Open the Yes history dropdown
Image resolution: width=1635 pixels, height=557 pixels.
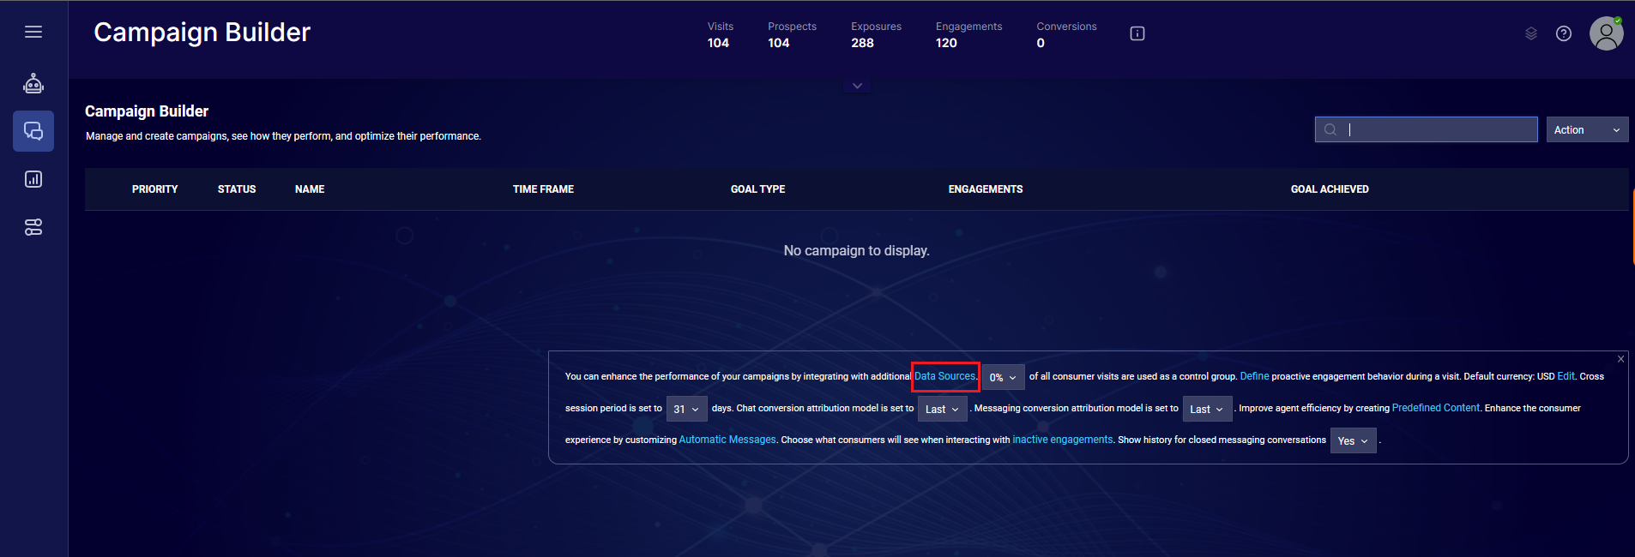pos(1353,440)
